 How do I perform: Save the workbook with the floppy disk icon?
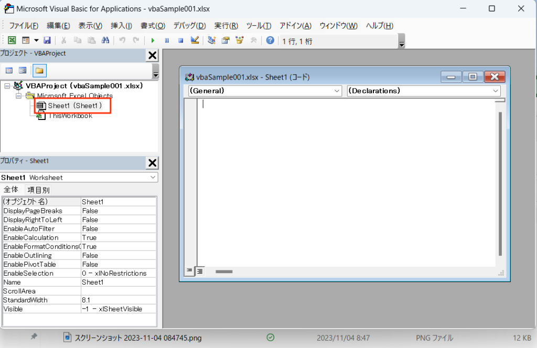(x=47, y=40)
